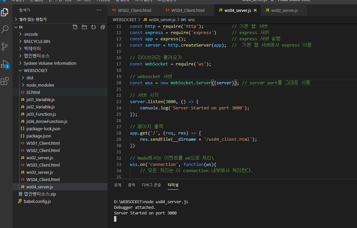
Task: Click the ws04_server.js breadcrumb segment
Action: (x=159, y=20)
